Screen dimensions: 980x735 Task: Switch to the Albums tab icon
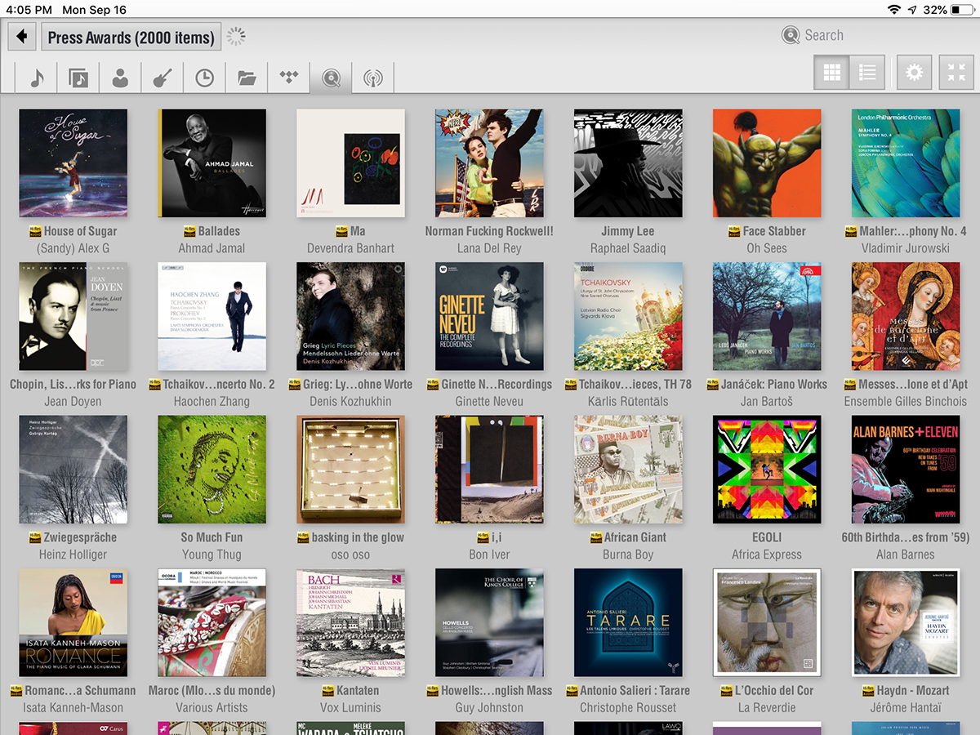(x=78, y=78)
